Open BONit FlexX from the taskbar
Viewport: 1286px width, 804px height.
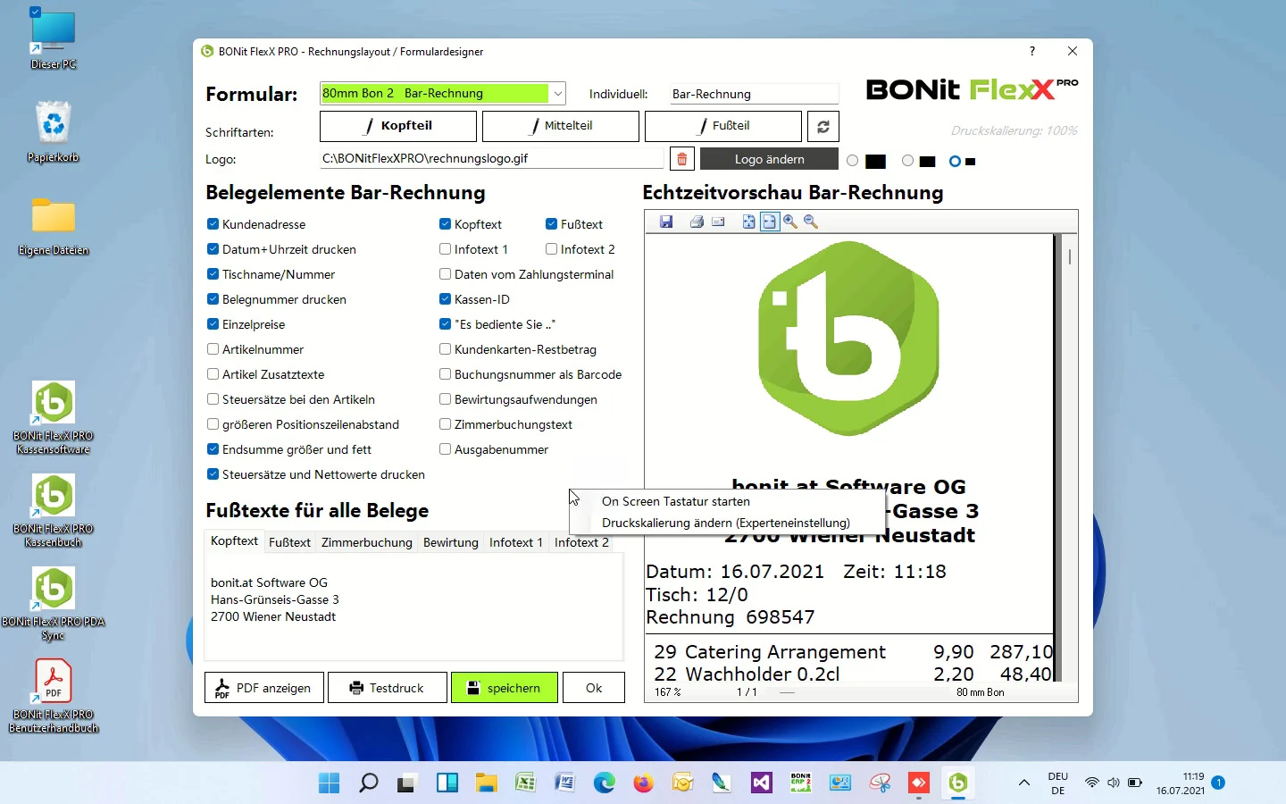pos(957,783)
